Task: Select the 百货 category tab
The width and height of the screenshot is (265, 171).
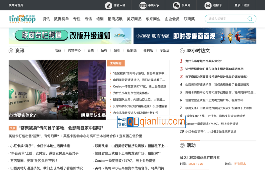Action: click(90, 50)
